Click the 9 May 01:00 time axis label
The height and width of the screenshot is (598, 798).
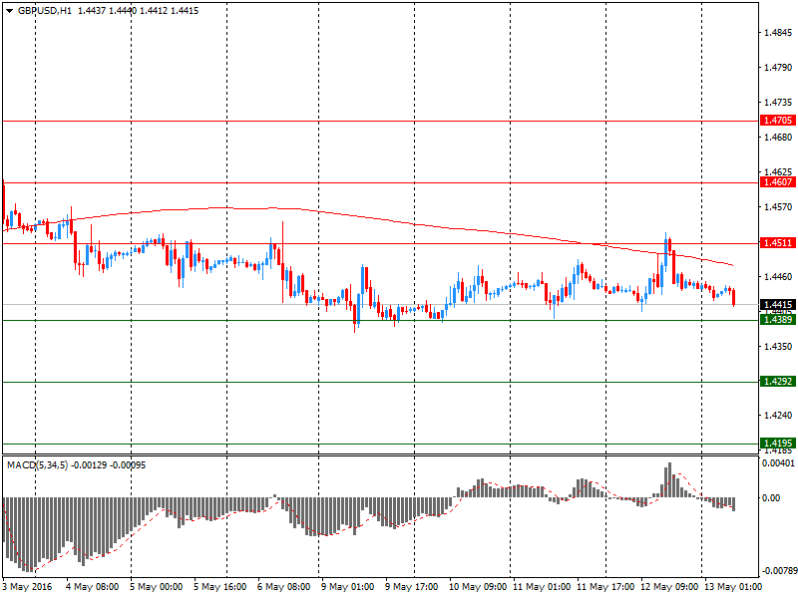point(347,587)
